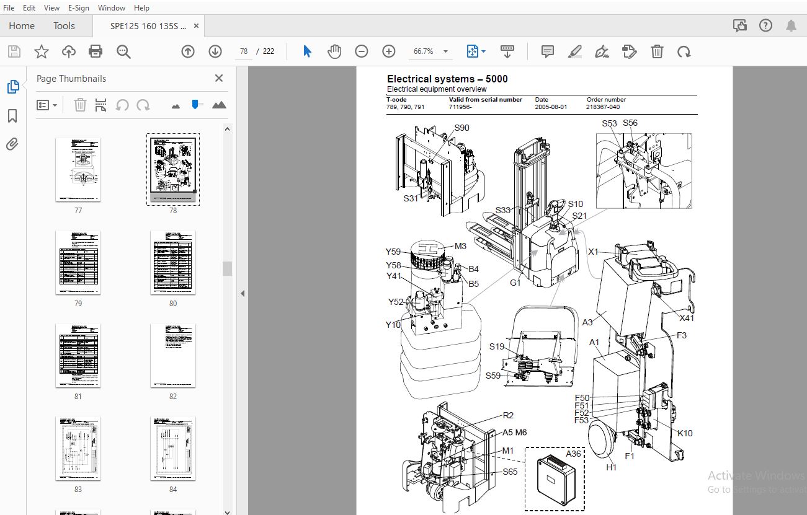Collapse the navigation pane with the left arrow
807x515 pixels.
pos(243,293)
